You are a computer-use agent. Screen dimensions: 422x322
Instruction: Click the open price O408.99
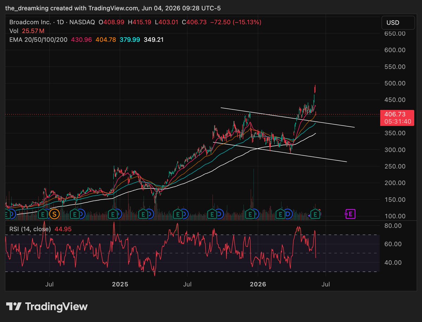tap(111, 22)
